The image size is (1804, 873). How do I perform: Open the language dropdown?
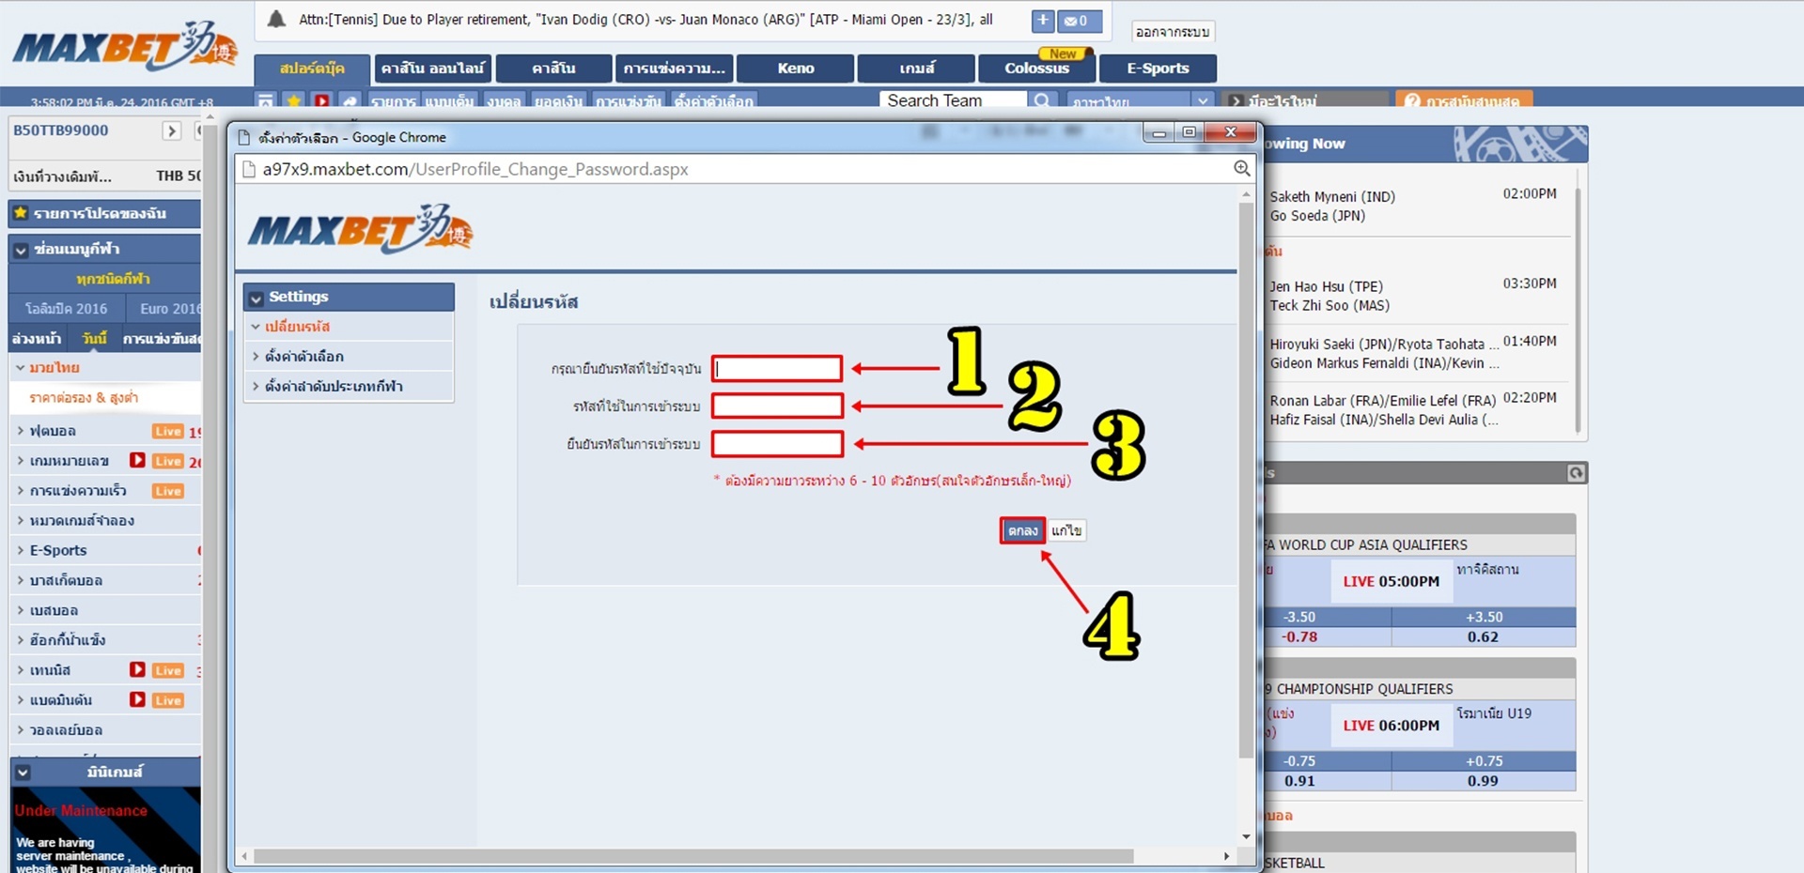coord(1142,100)
